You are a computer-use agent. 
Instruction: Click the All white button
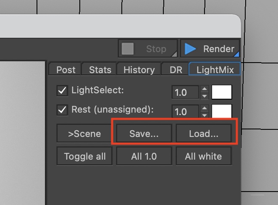point(203,156)
